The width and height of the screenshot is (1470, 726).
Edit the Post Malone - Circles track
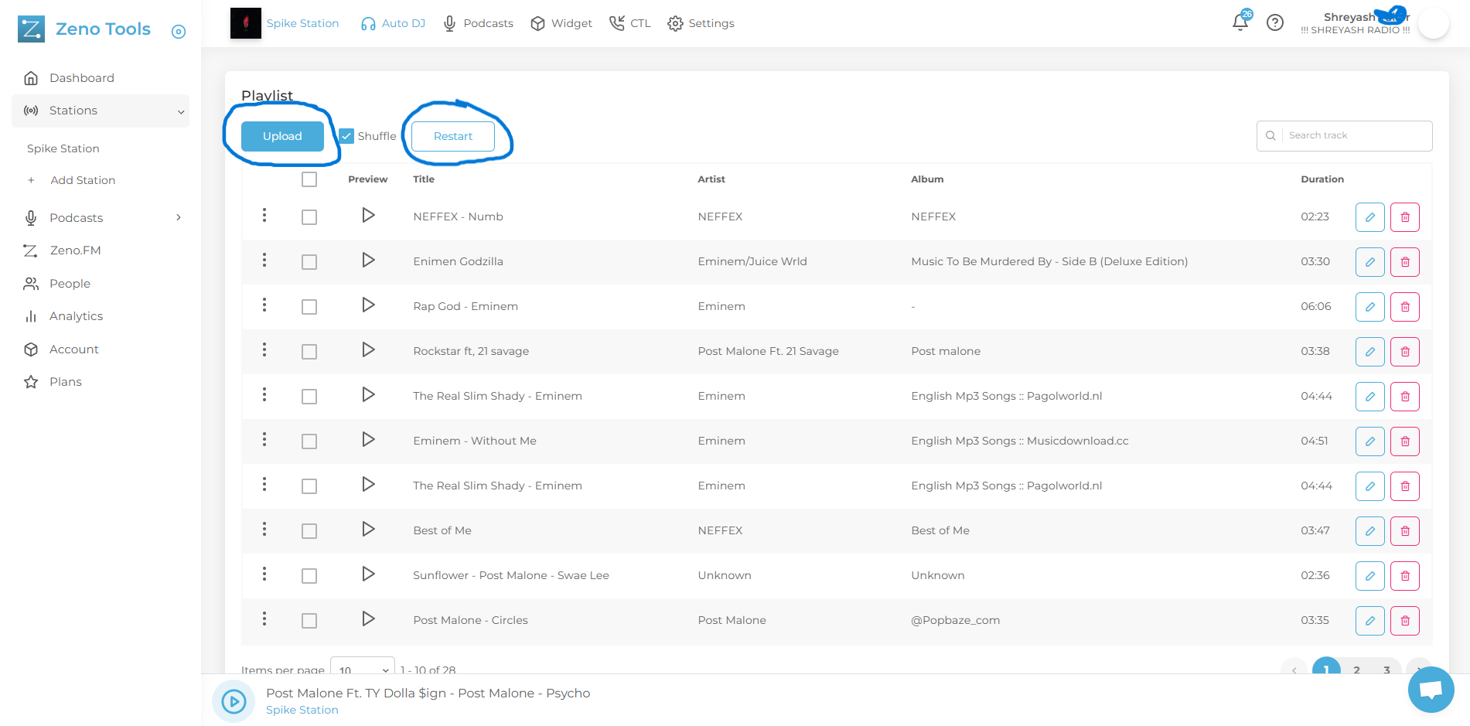click(1370, 621)
